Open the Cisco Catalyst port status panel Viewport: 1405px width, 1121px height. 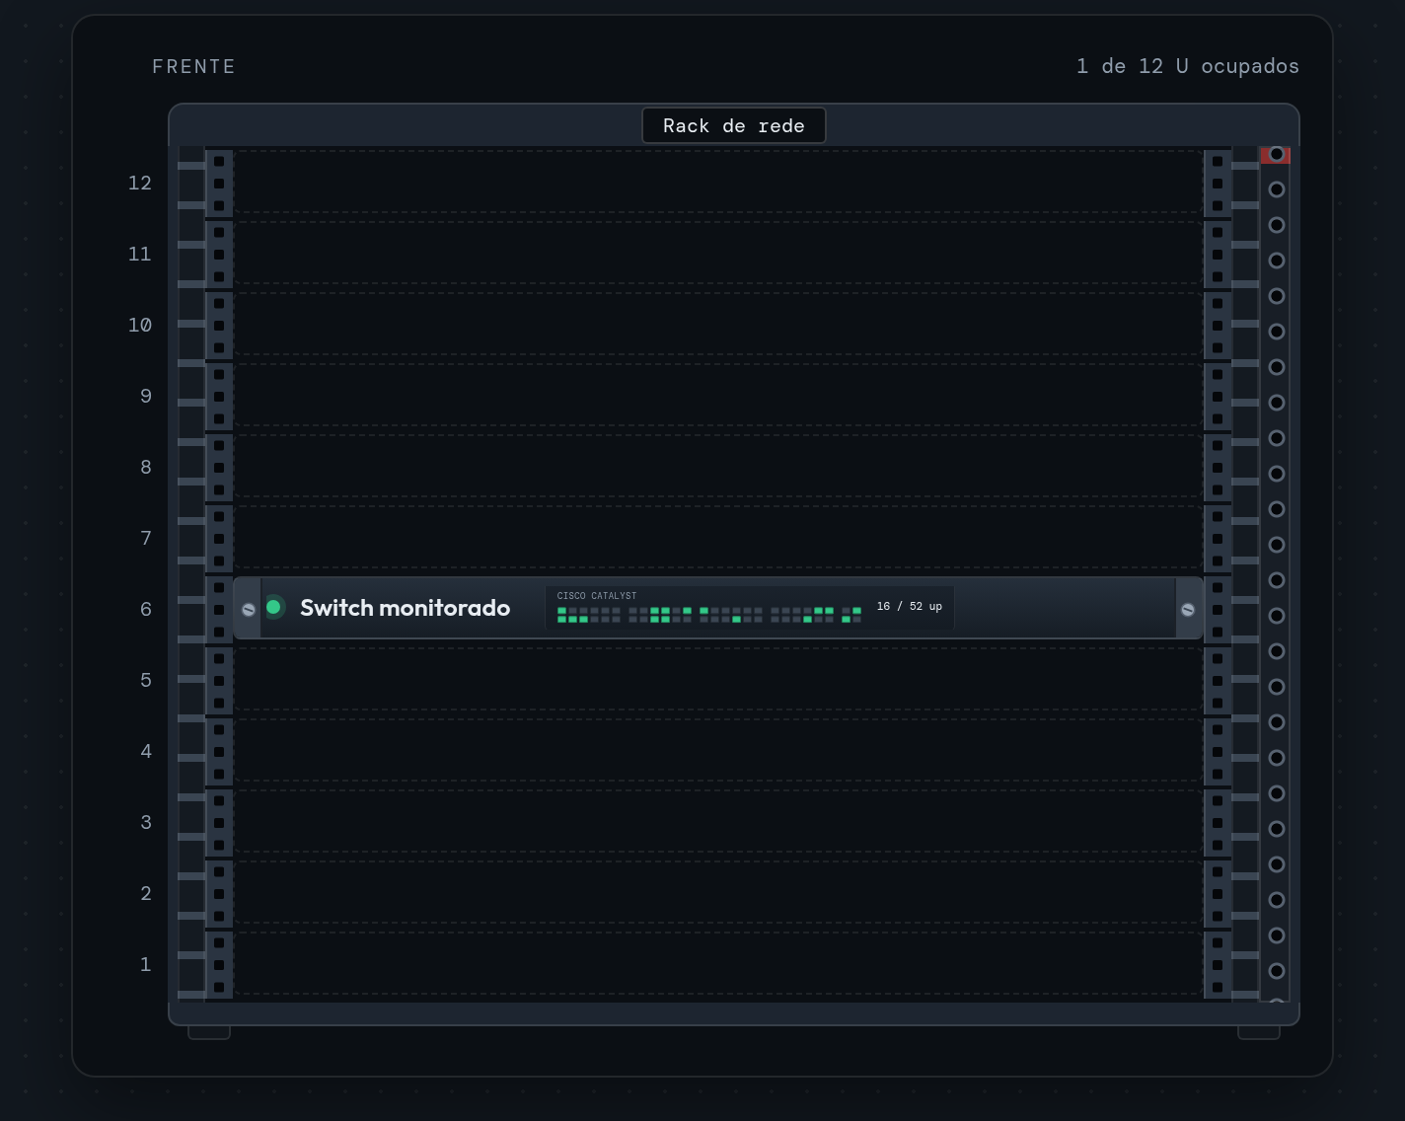point(750,608)
